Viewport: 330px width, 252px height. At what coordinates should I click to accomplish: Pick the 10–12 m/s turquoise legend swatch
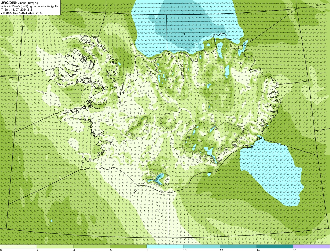pos(202,247)
